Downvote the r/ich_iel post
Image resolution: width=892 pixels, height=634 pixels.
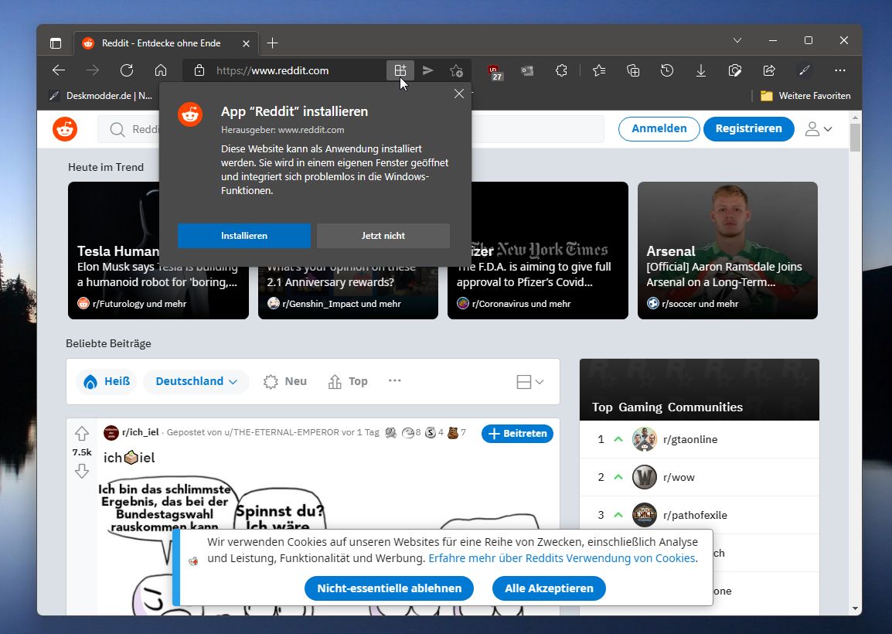click(82, 471)
